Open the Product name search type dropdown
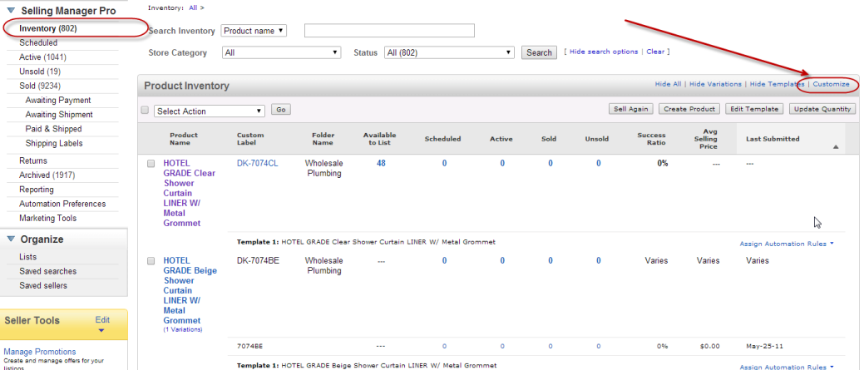Screen dimensions: 864x370 254,31
